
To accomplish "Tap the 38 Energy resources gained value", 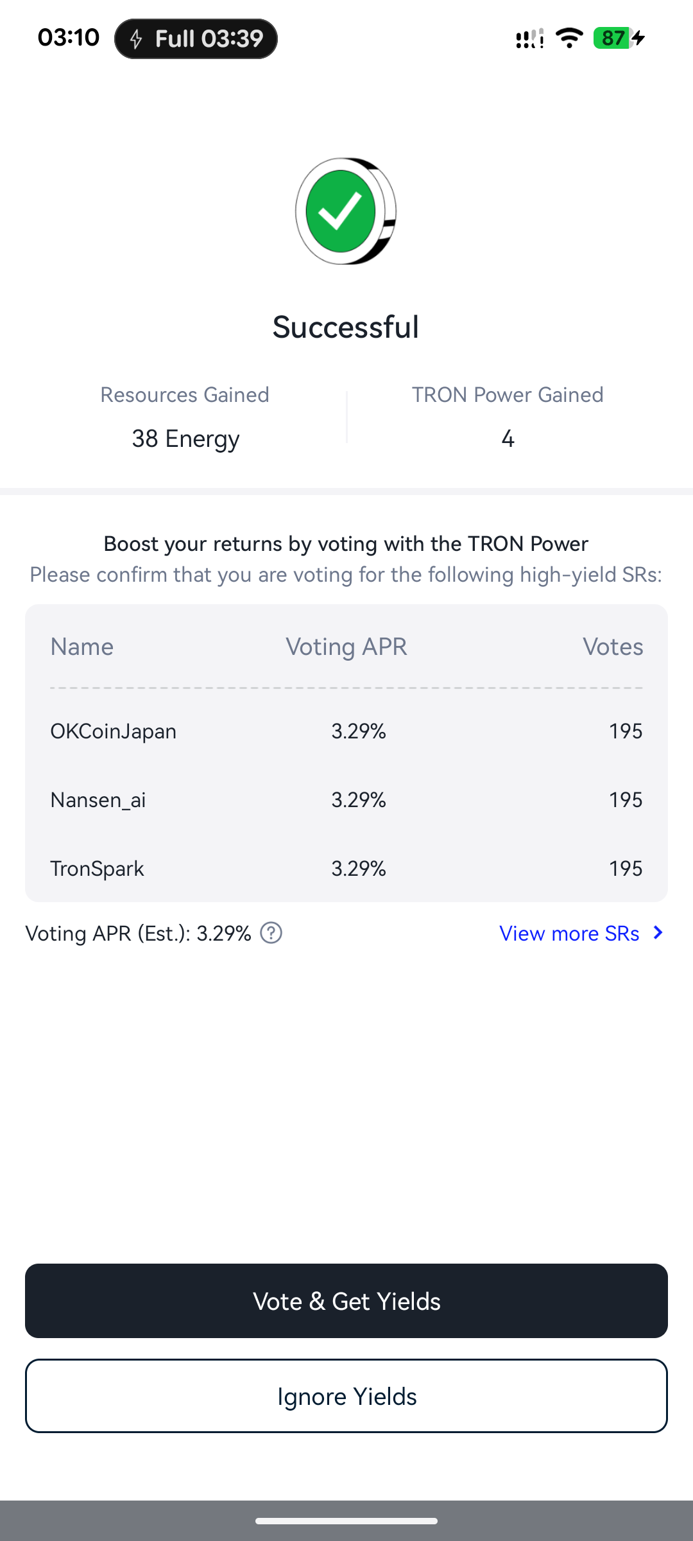I will (x=185, y=439).
